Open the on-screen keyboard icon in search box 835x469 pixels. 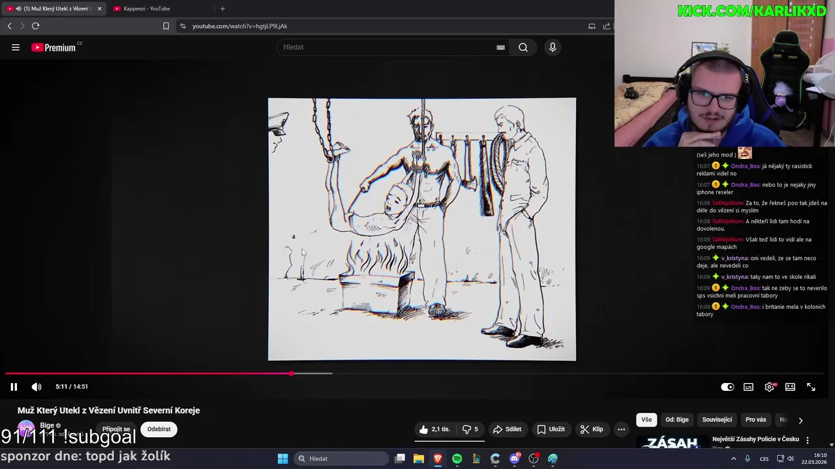(500, 47)
